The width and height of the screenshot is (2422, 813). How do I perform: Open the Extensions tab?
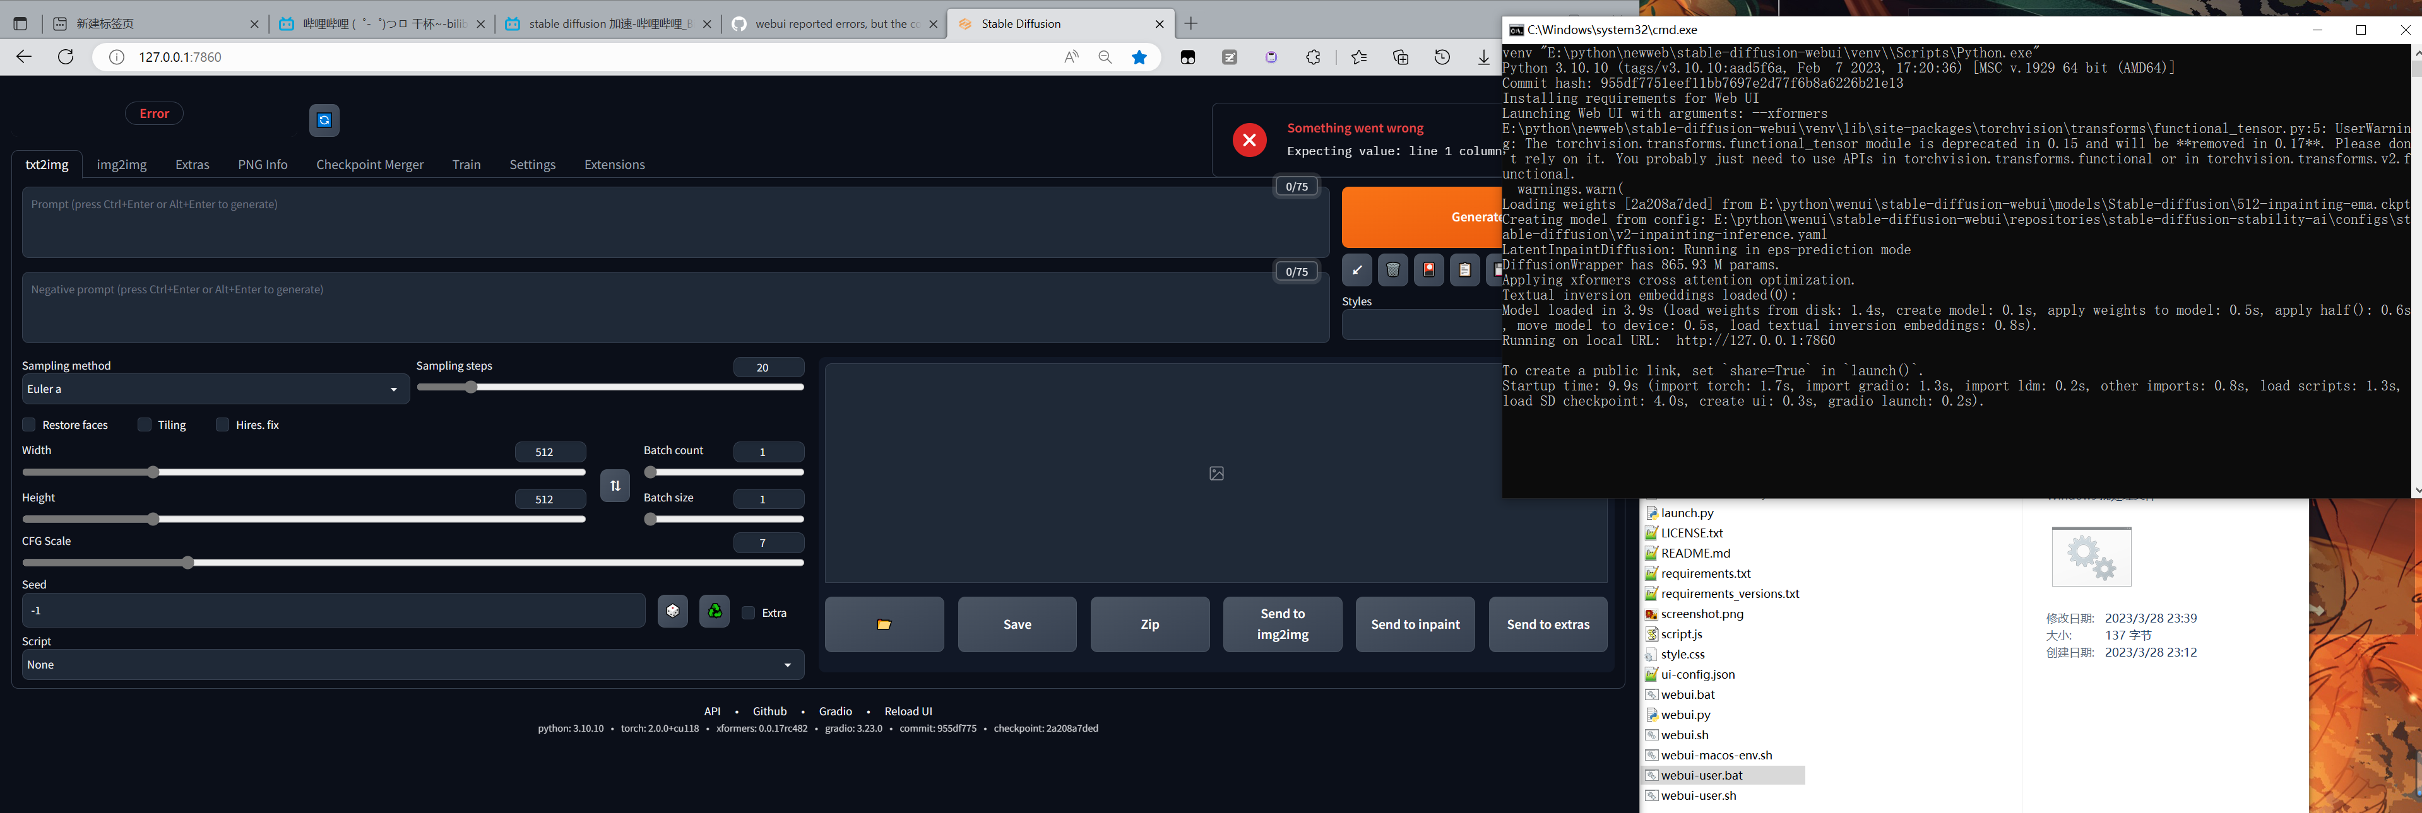point(614,165)
